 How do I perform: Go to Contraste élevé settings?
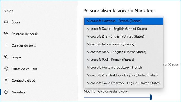[x=23, y=81]
